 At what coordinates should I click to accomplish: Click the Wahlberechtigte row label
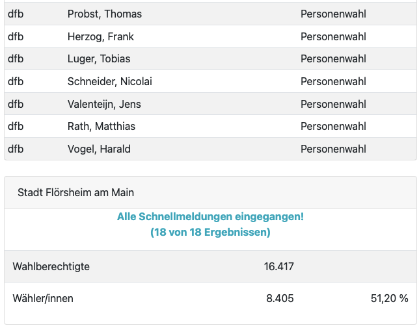point(51,266)
